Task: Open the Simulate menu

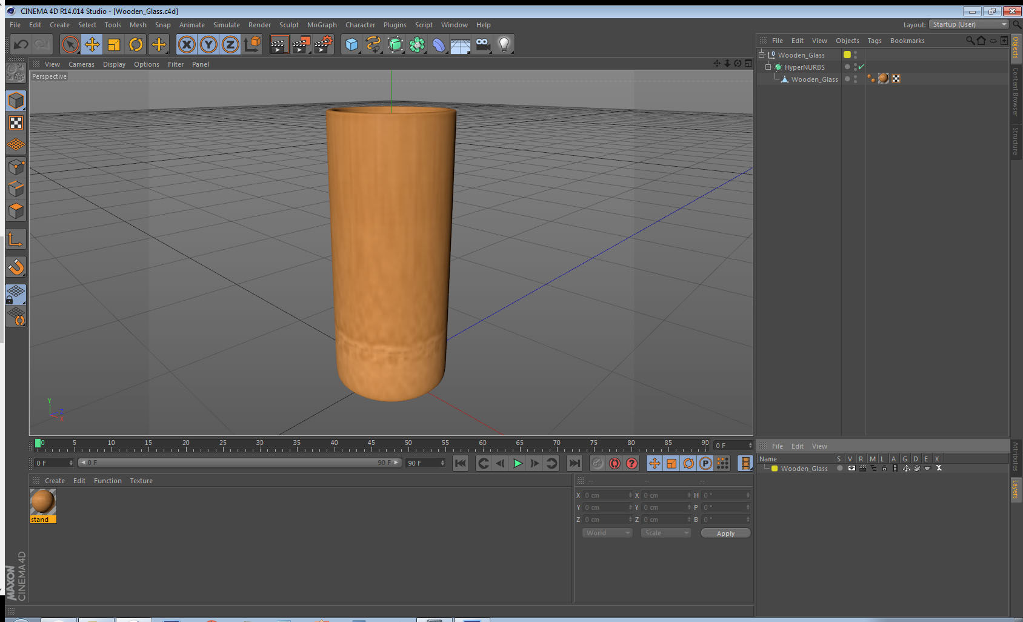Action: click(x=227, y=25)
